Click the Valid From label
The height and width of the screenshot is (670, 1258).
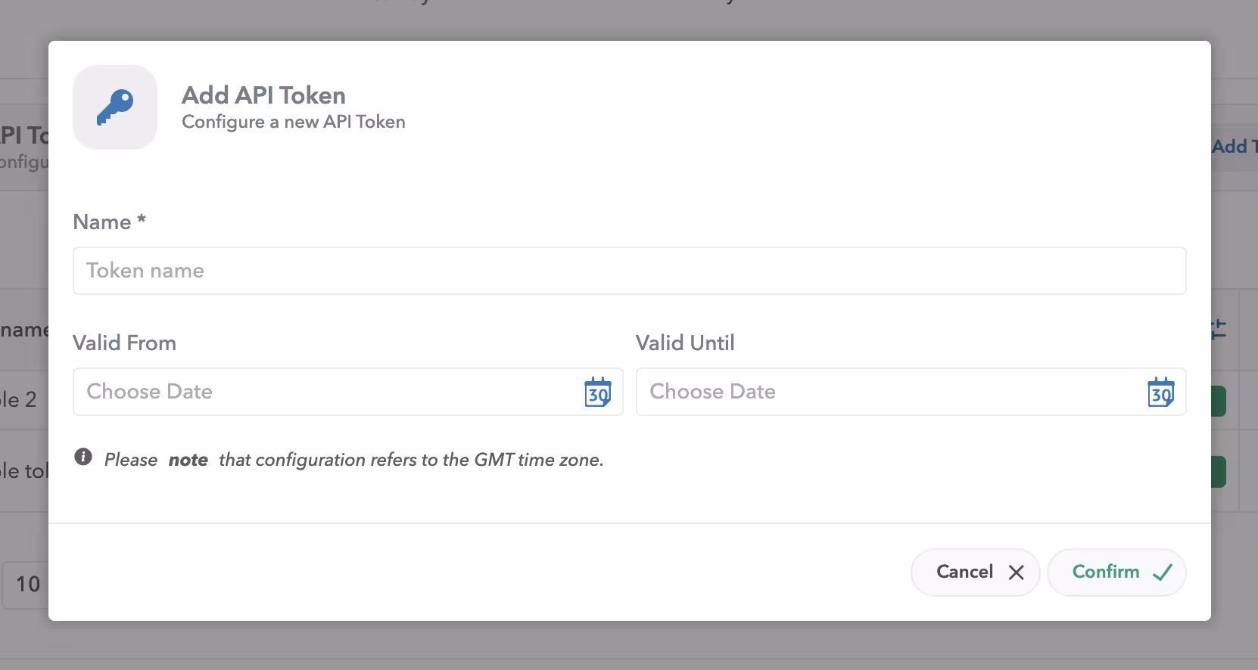click(124, 343)
